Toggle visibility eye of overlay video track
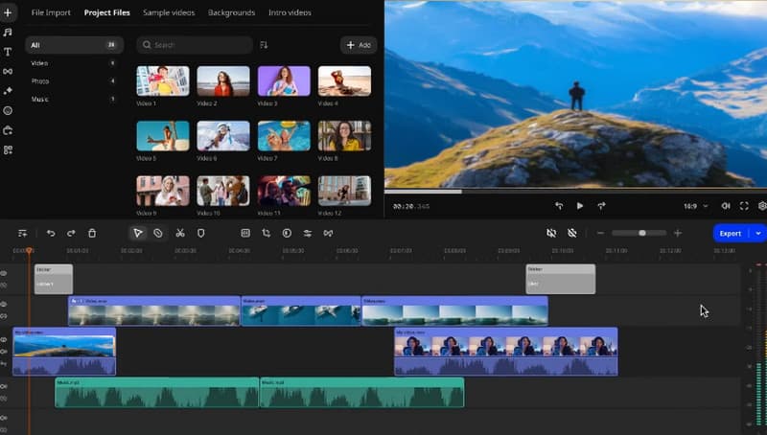767x435 pixels. tap(4, 304)
